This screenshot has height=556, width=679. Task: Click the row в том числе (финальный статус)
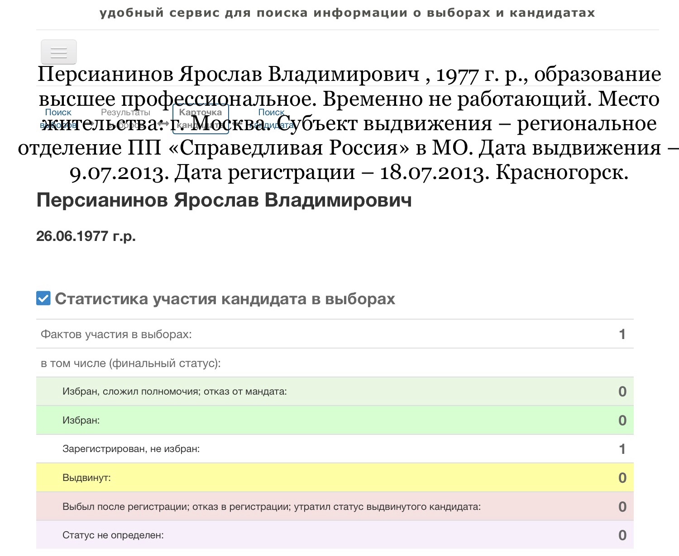tap(335, 363)
